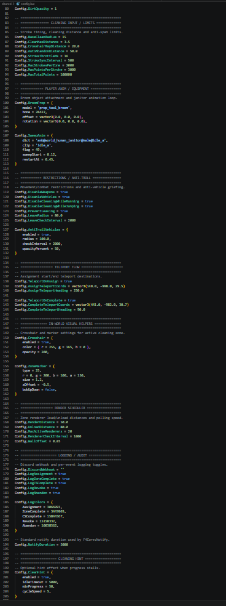The image size is (226, 606).
Task: Click the Config.DirtOpacity = 1 line
Action: 36,8
